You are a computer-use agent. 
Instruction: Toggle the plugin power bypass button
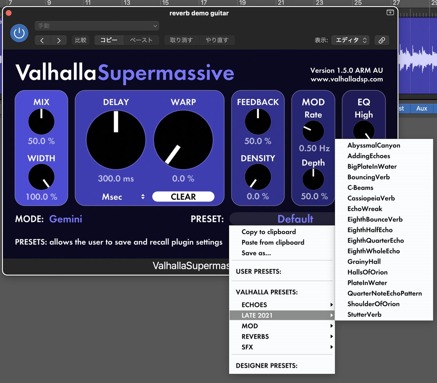pos(19,33)
